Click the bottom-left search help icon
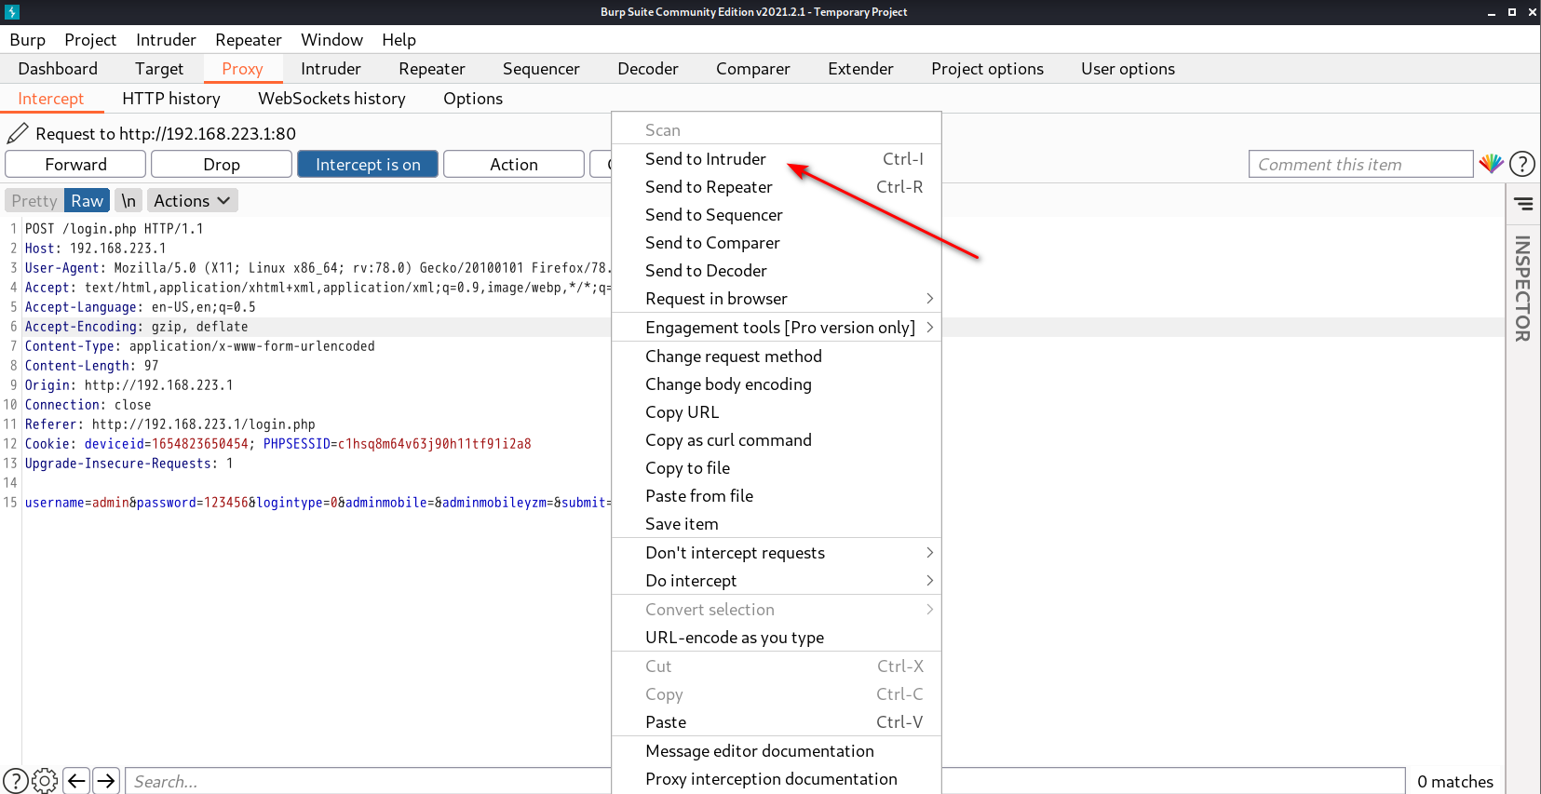This screenshot has height=794, width=1541. pyautogui.click(x=15, y=781)
